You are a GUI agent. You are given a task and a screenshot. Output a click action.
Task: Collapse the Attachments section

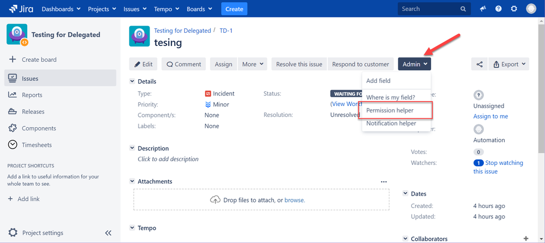click(132, 181)
